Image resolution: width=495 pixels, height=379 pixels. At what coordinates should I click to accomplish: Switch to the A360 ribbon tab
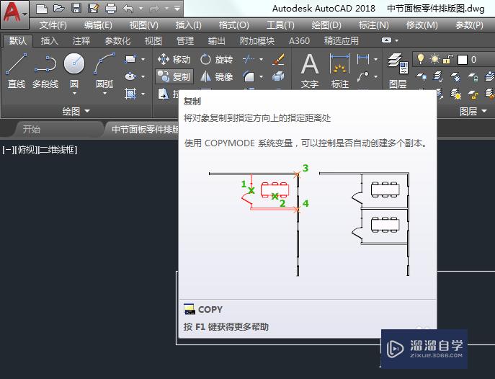pyautogui.click(x=299, y=40)
